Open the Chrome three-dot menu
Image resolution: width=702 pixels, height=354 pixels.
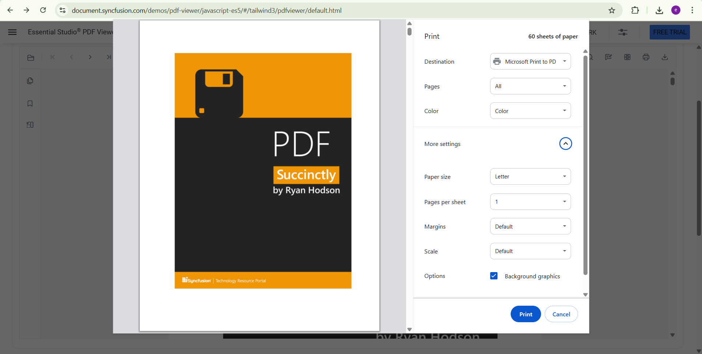[692, 10]
